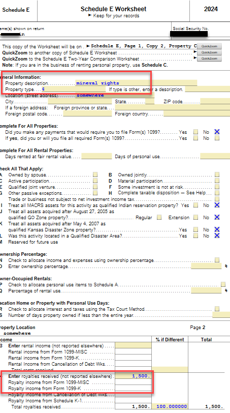Click Rental income from Form 1099-MISC field
Viewport: 230px width, 413px height.
point(133,351)
